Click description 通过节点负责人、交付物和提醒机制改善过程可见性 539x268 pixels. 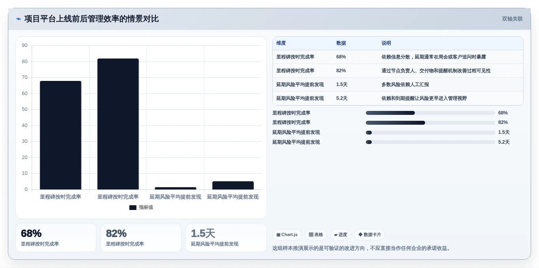(436, 71)
